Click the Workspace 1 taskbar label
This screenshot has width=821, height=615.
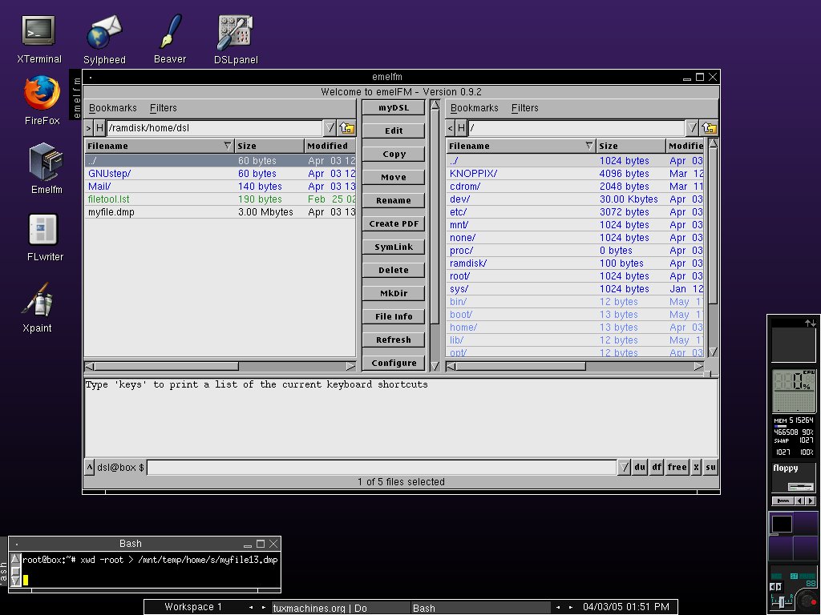coord(193,607)
